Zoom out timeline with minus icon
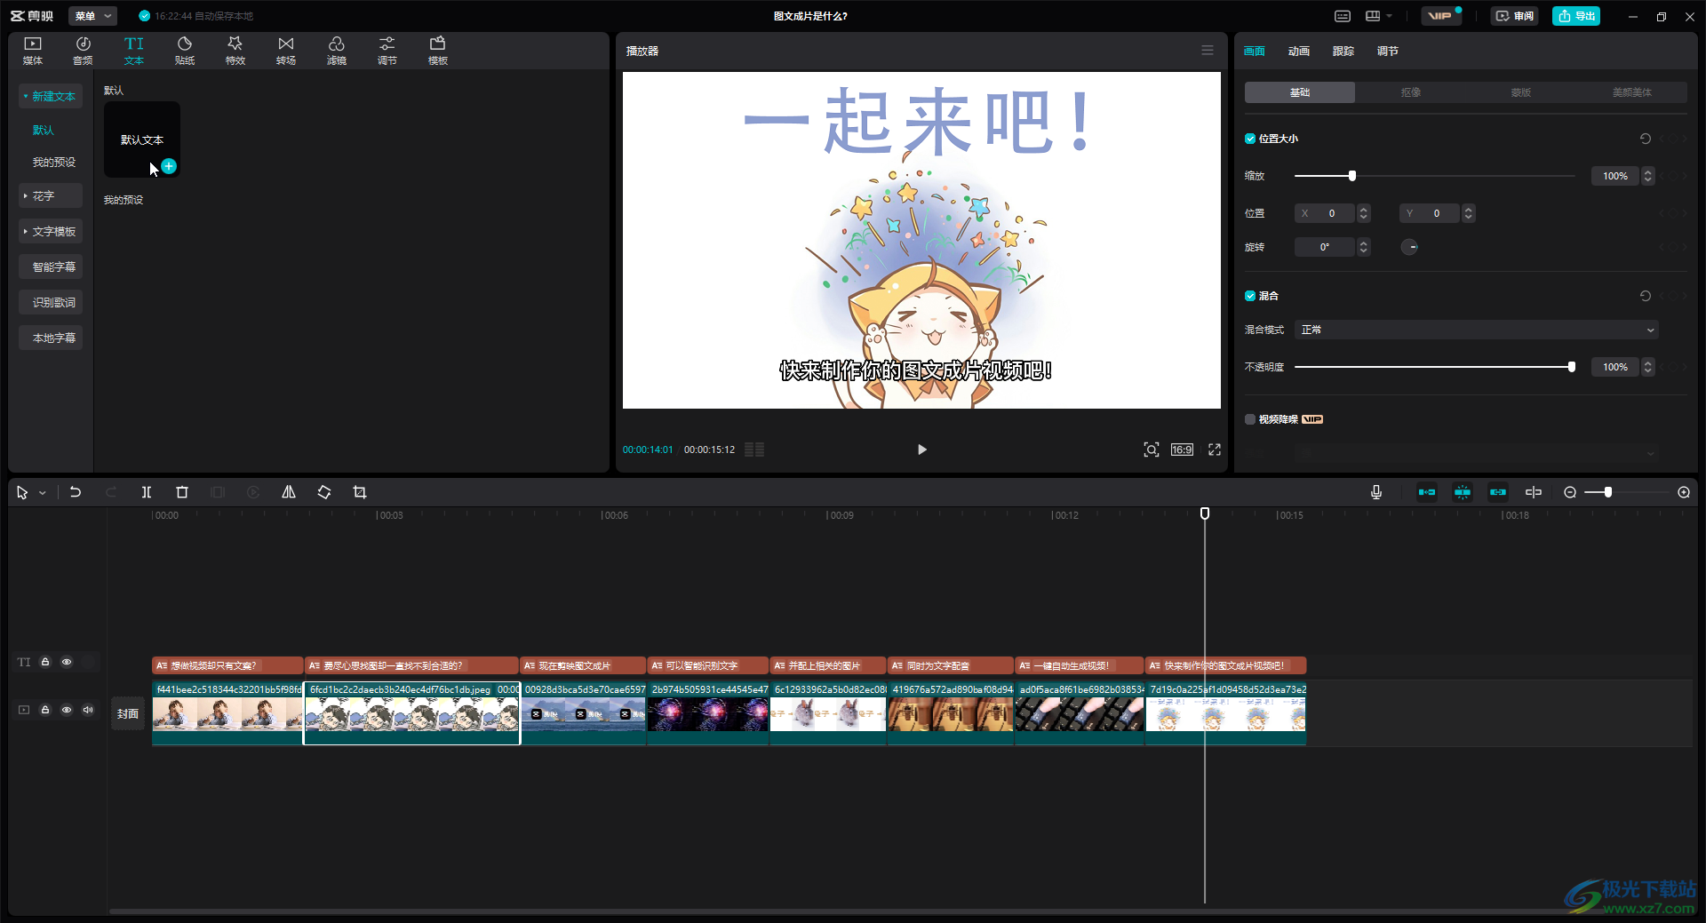Image resolution: width=1706 pixels, height=923 pixels. 1570,492
